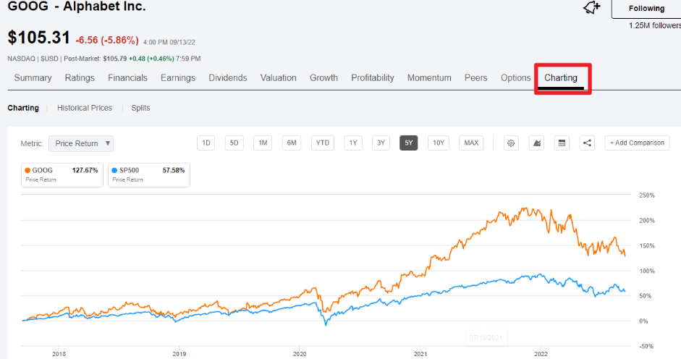Click the 2022 x-axis label
The width and height of the screenshot is (681, 359).
click(x=541, y=354)
